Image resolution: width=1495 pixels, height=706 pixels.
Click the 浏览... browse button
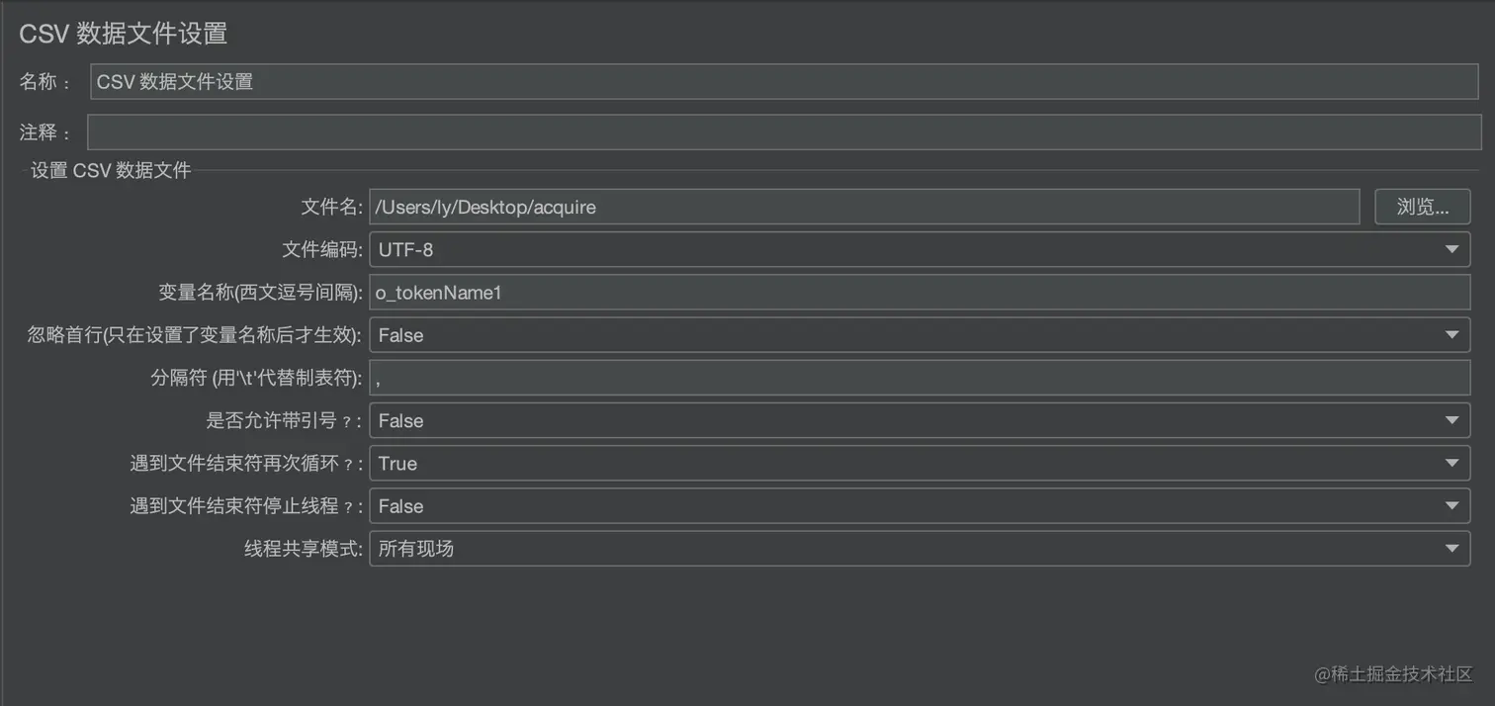[x=1422, y=207]
